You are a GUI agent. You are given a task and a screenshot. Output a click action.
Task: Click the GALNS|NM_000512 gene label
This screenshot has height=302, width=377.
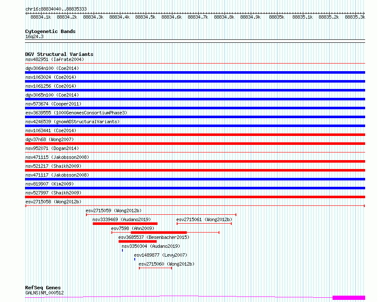click(44, 293)
